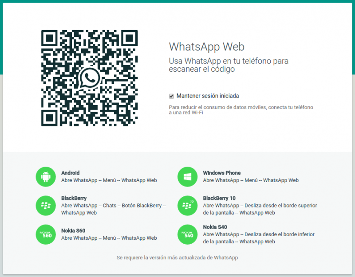The image size is (355, 277).
Task: Click the Android robot icon
Action: (x=46, y=176)
